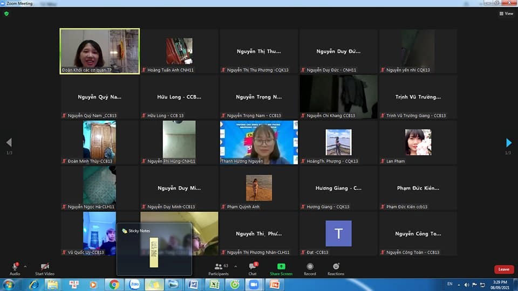Image resolution: width=518 pixels, height=291 pixels.
Task: Open Cốc Cốc browser taskbar icon
Action: tap(234, 285)
